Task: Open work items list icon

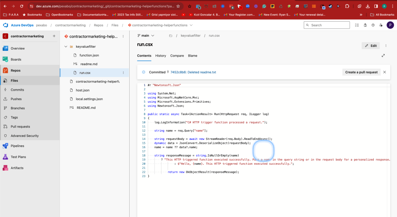Action: tap(357, 25)
